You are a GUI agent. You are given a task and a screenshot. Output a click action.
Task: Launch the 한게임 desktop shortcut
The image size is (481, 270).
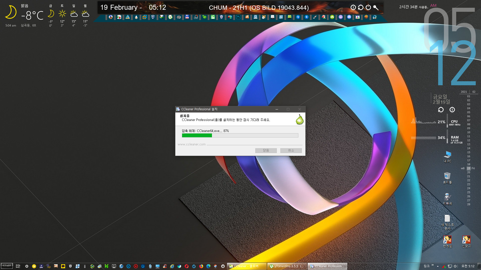[447, 241]
